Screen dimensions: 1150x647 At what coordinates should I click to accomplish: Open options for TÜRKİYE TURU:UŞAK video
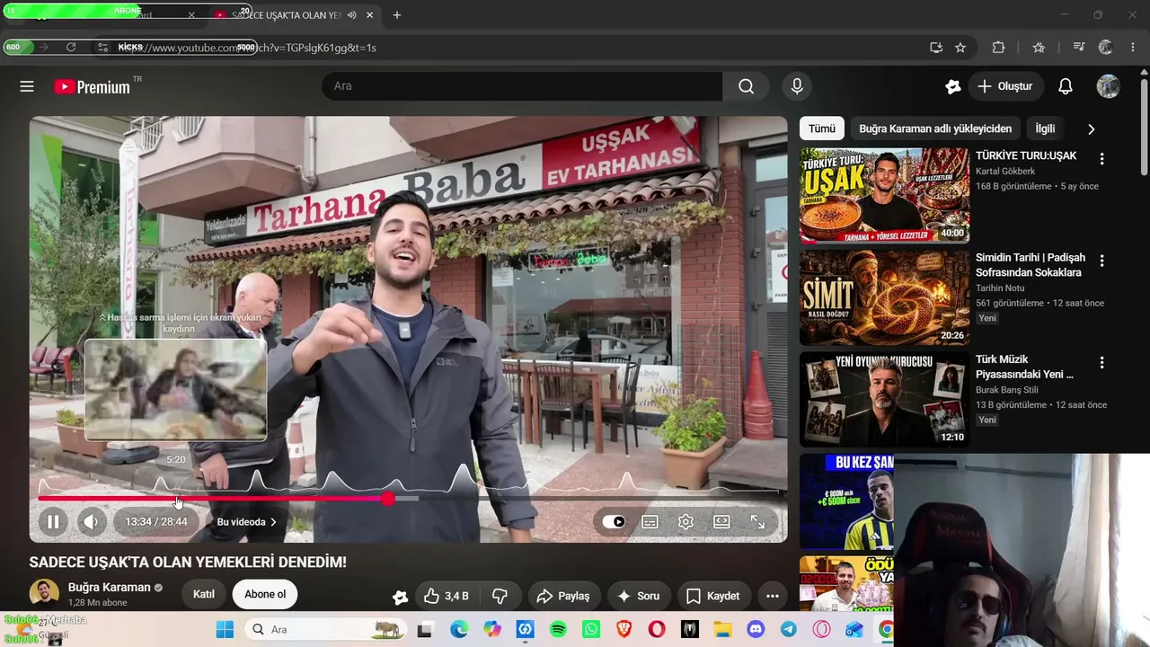(1101, 159)
